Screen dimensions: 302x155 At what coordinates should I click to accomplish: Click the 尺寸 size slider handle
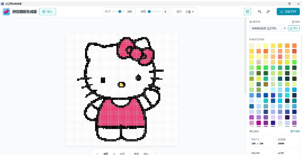click(120, 12)
